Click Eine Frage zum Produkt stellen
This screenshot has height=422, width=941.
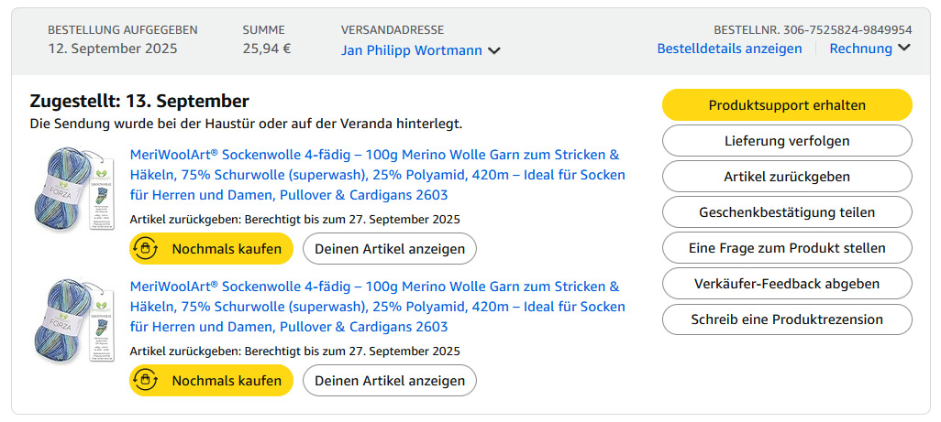coord(787,248)
